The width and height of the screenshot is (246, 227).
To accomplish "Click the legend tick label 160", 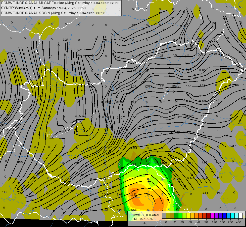I will click(222, 222).
